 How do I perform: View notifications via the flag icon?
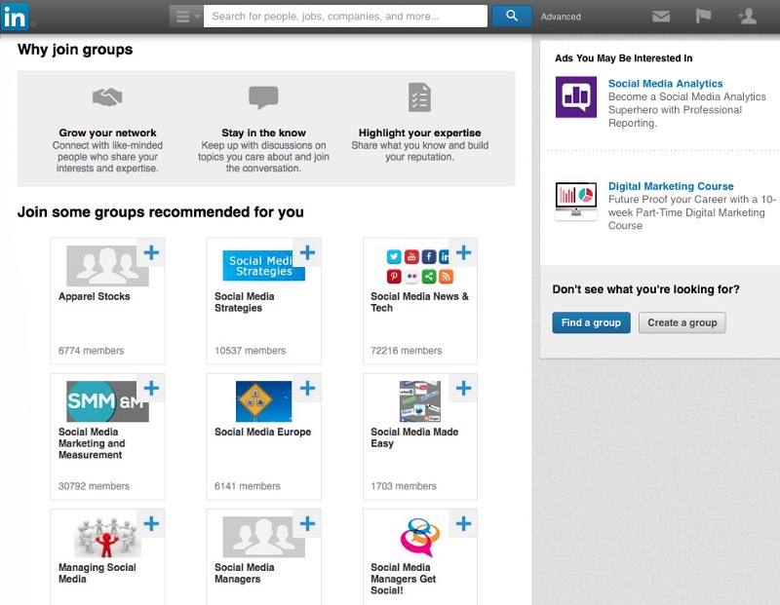703,16
